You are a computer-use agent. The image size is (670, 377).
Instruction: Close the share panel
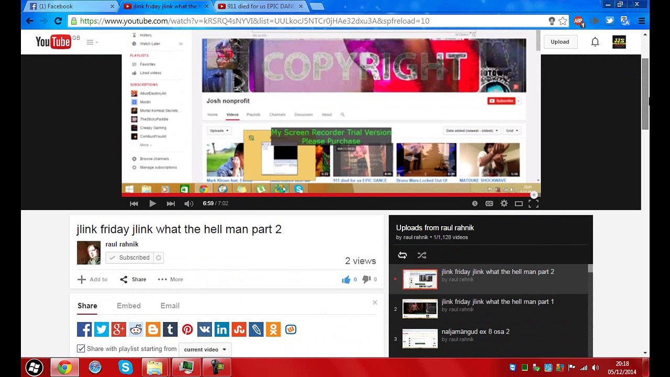coord(375,303)
